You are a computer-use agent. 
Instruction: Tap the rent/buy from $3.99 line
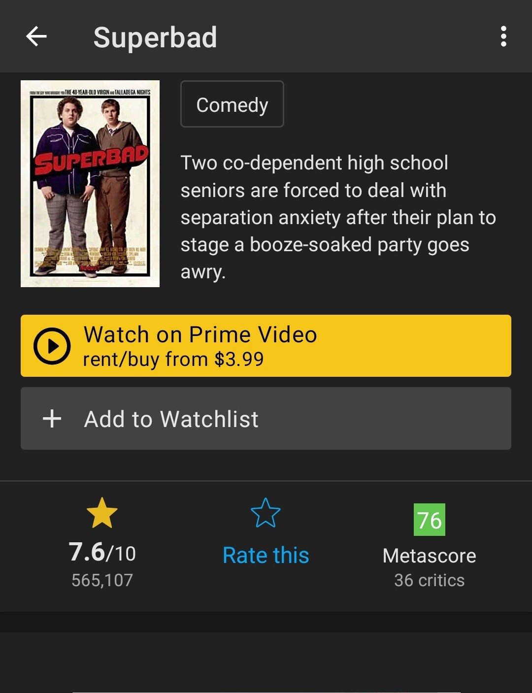[173, 359]
